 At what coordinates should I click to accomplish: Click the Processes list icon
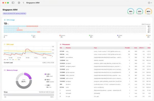[x=60, y=44]
